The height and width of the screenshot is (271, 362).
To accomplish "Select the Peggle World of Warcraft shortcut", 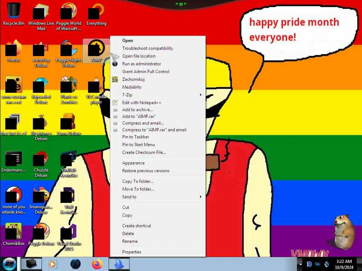I will coord(69,17).
